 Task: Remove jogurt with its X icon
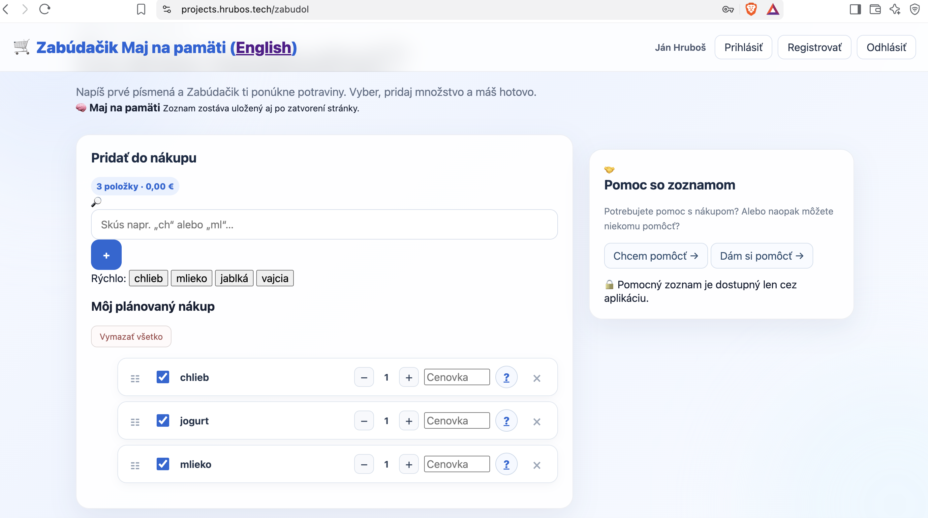pos(537,421)
